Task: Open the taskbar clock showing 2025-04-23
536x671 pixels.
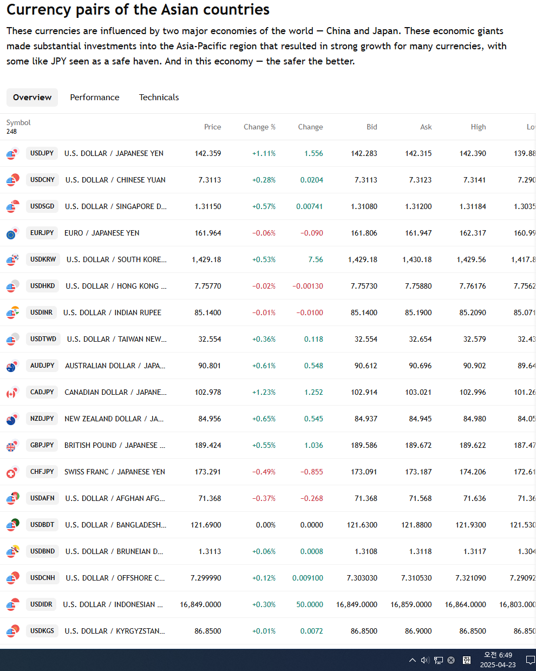Action: tap(498, 660)
